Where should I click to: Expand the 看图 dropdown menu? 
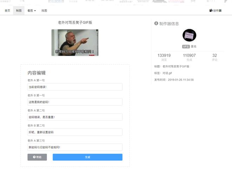click(x=32, y=11)
